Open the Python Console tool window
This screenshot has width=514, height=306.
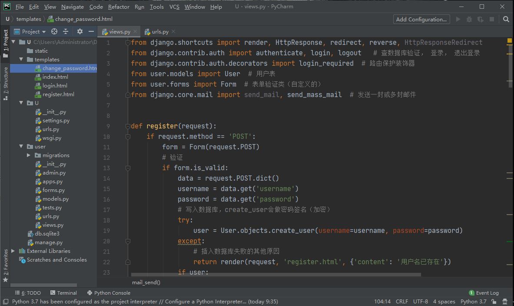coord(109,293)
